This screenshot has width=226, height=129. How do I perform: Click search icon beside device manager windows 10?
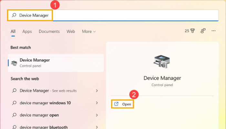point(14,103)
